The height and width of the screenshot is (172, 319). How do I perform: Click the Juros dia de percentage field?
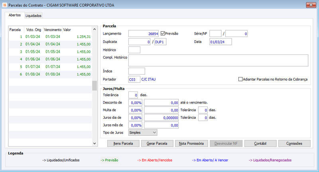135,118
